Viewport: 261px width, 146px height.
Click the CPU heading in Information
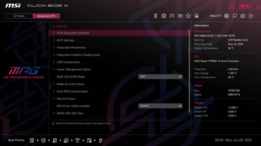pyautogui.click(x=197, y=57)
